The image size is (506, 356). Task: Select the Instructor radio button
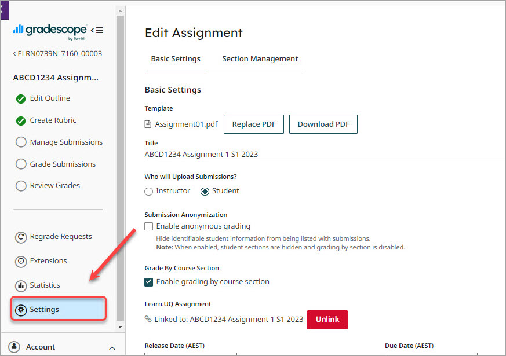149,191
